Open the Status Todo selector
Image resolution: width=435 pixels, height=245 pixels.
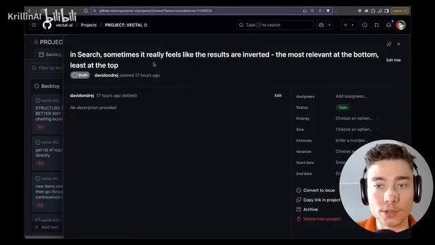click(x=343, y=108)
